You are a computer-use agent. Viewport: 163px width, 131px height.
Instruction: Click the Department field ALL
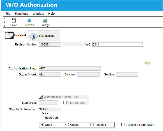pyautogui.click(x=50, y=74)
